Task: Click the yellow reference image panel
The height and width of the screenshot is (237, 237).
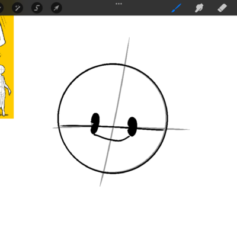Action: (x=7, y=67)
